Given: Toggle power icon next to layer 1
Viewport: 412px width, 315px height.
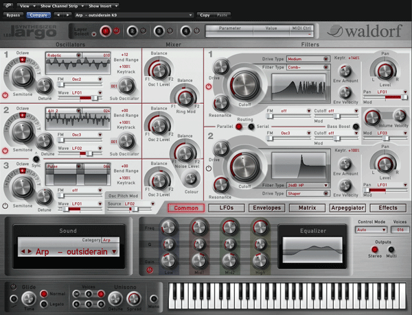Looking at the screenshot, I should [x=117, y=31].
